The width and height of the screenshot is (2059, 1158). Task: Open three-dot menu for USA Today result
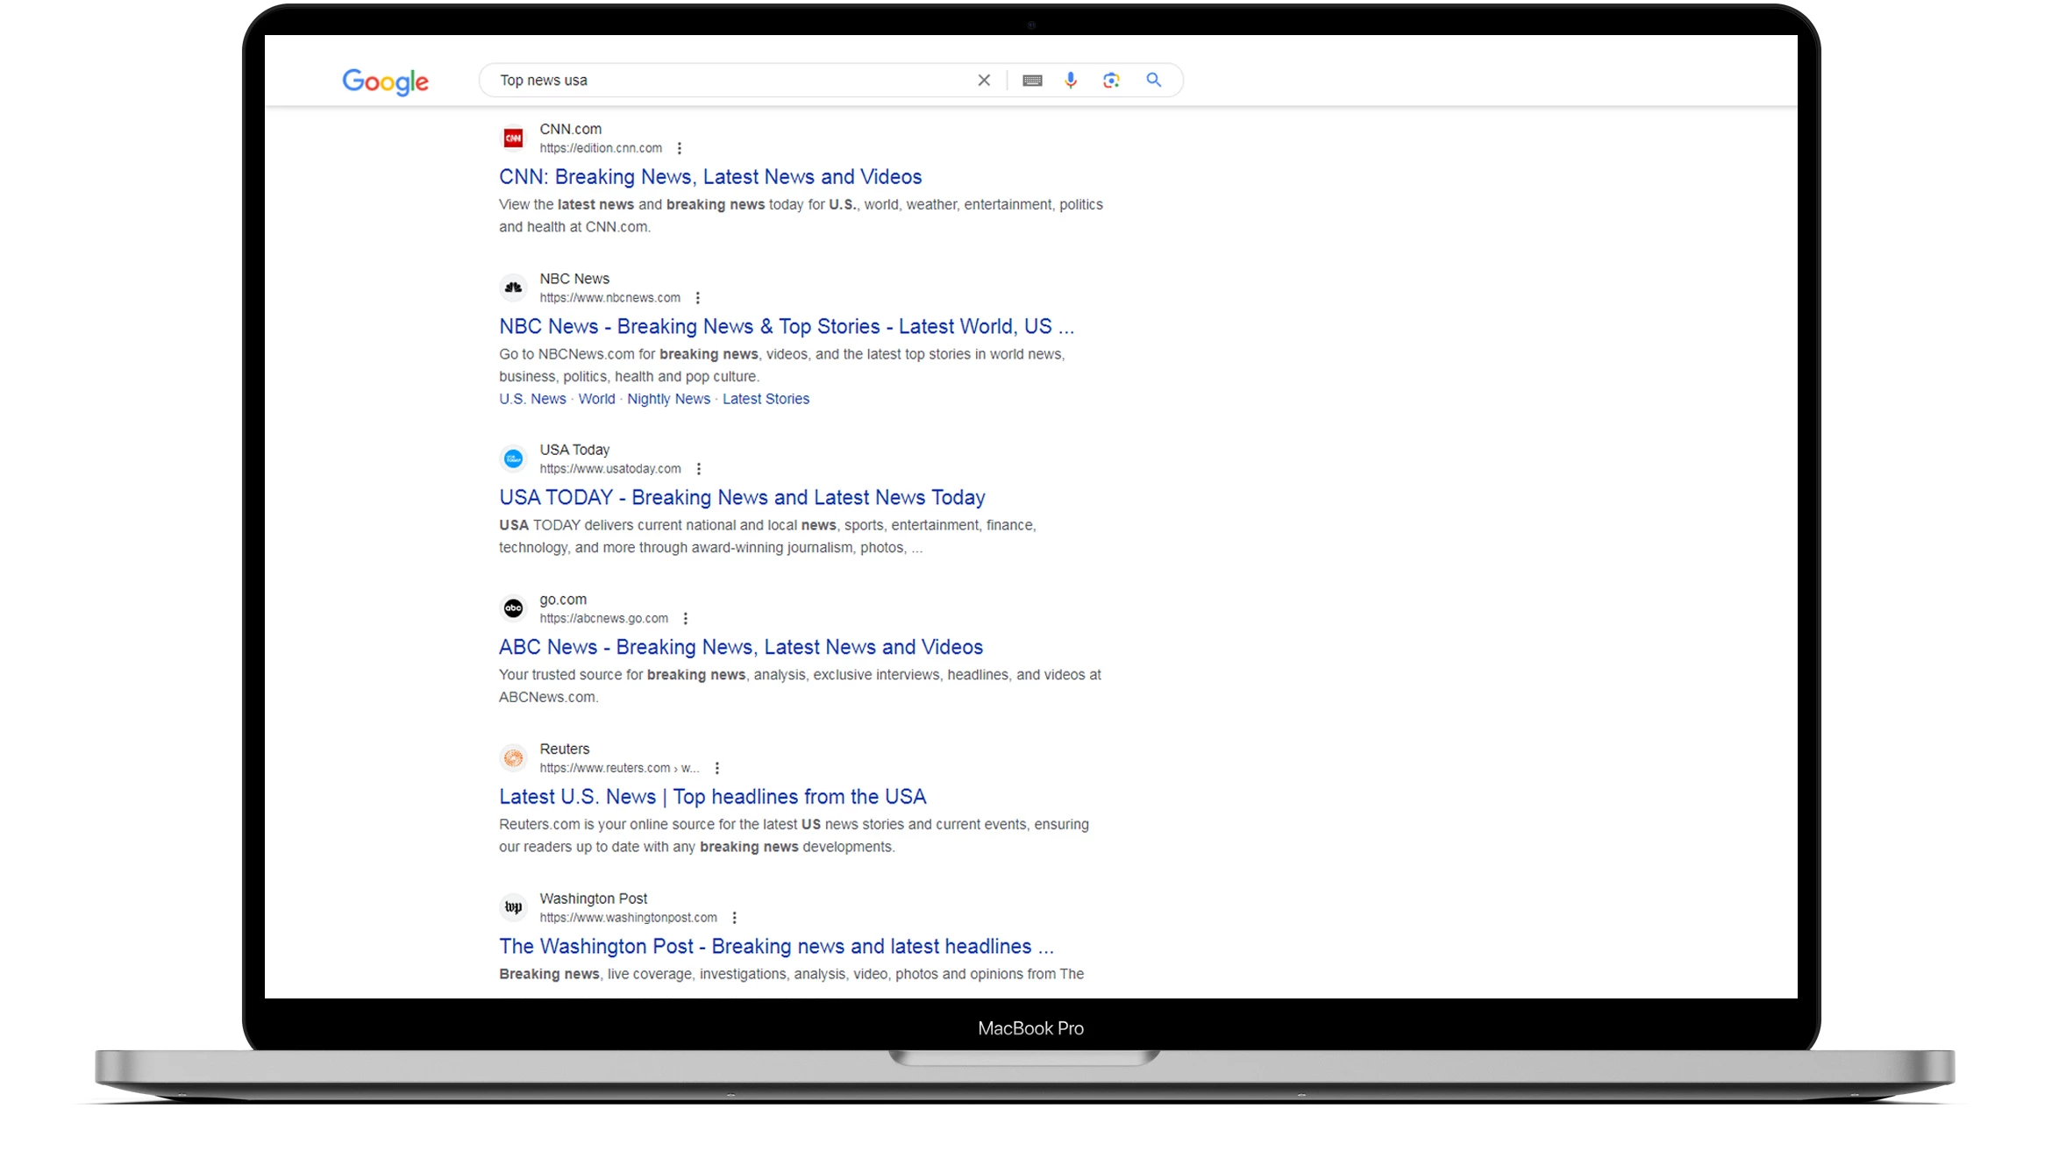[x=698, y=469]
